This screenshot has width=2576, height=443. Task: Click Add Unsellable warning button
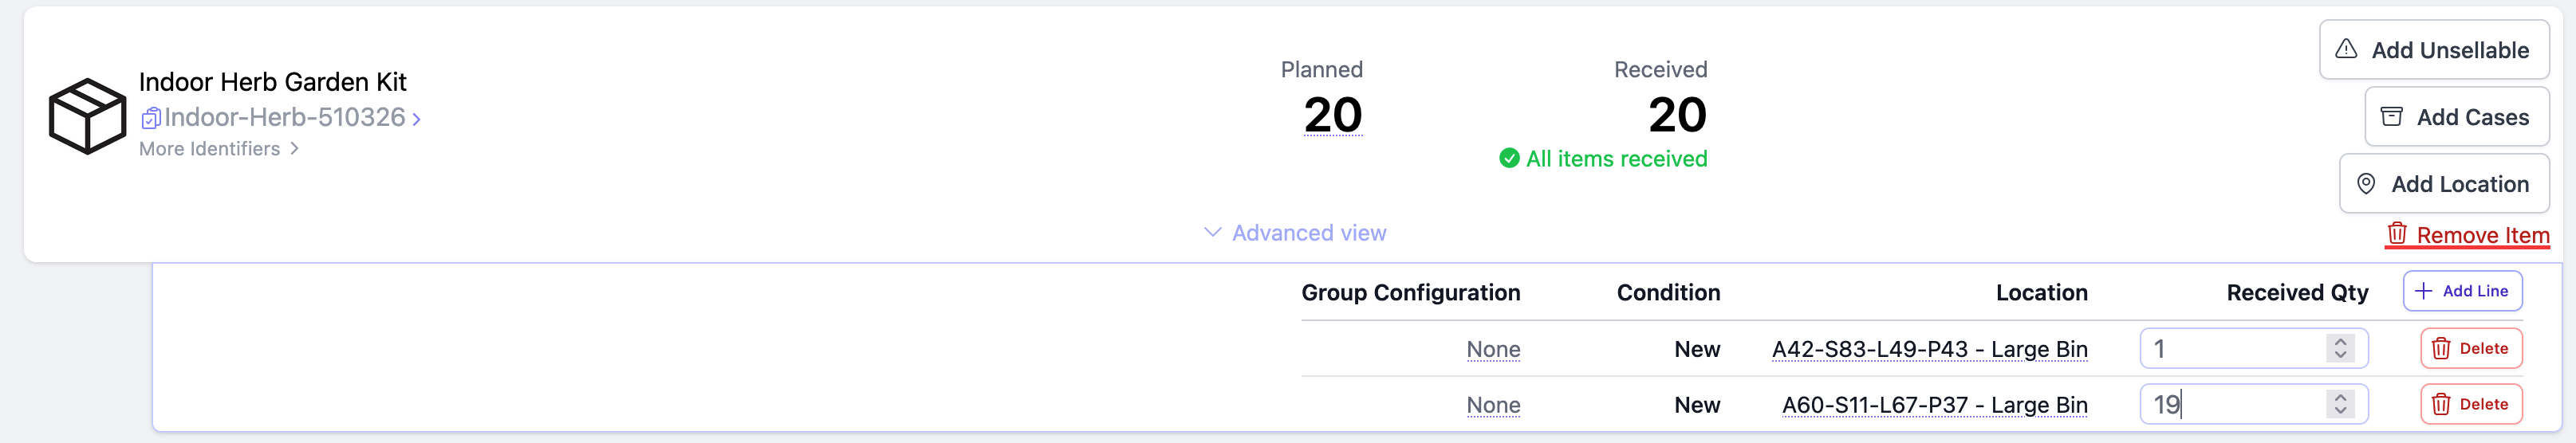tap(2433, 50)
